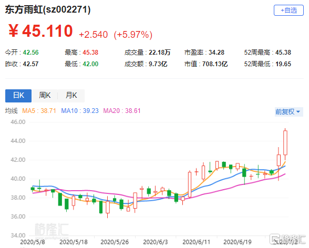Click the 42.00 y-axis label

coord(18,160)
